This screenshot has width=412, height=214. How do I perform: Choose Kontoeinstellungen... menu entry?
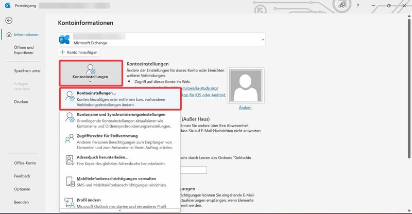[x=121, y=99]
